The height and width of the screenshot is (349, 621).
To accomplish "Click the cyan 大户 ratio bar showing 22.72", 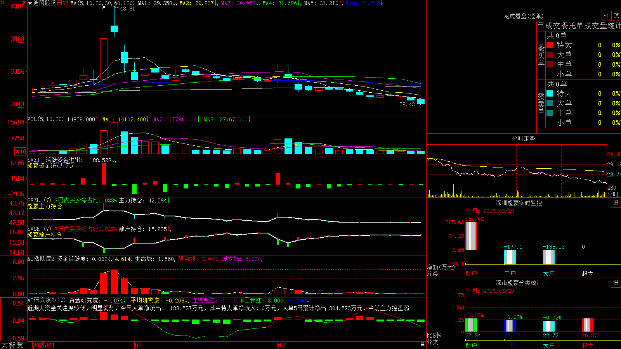I will (x=548, y=326).
